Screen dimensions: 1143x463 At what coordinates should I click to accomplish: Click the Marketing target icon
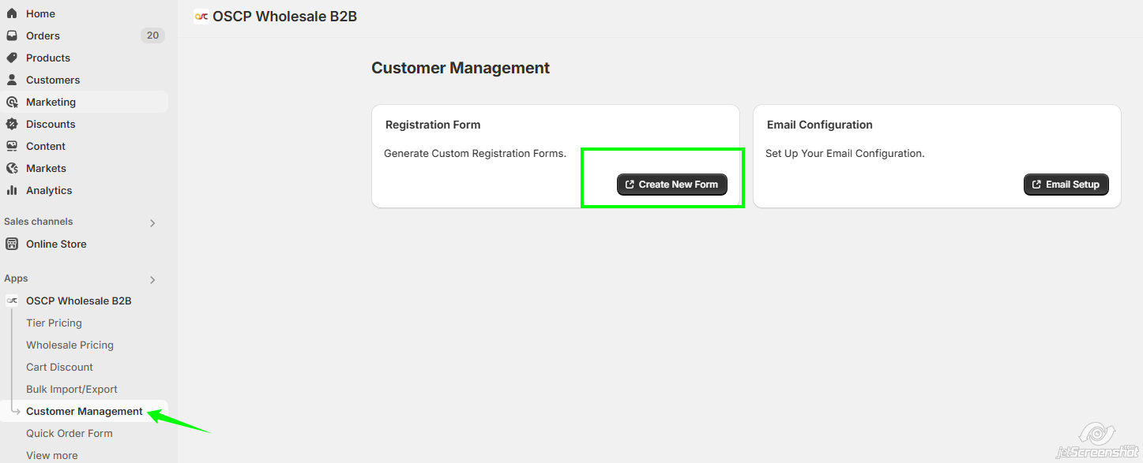12,102
